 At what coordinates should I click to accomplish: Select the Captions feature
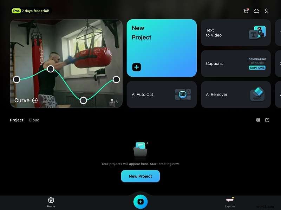[x=235, y=64]
